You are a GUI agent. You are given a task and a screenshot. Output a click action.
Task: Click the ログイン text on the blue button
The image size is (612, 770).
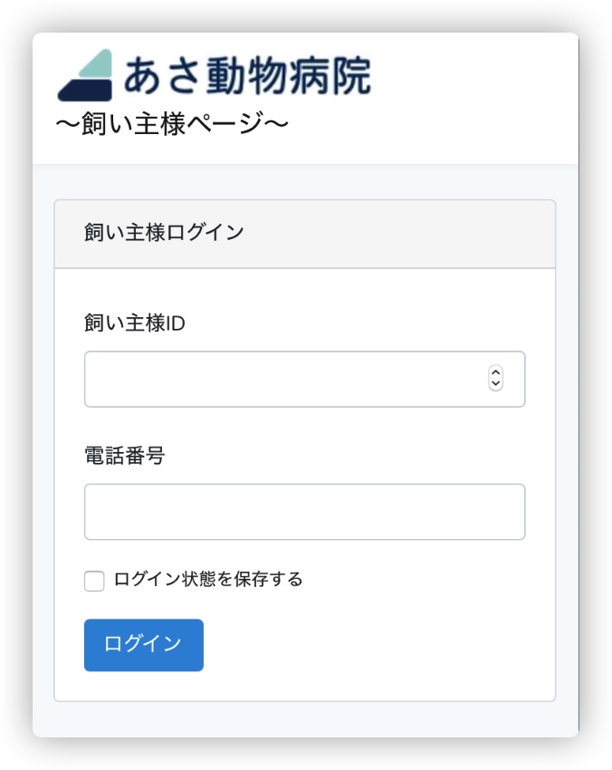(x=143, y=643)
